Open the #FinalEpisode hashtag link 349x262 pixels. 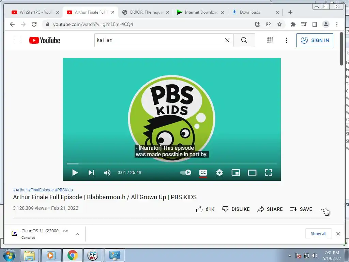(x=41, y=190)
